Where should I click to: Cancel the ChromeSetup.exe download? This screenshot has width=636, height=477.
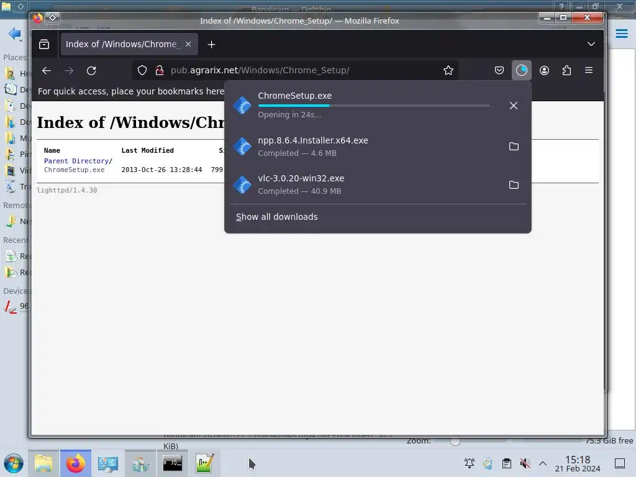pyautogui.click(x=514, y=106)
